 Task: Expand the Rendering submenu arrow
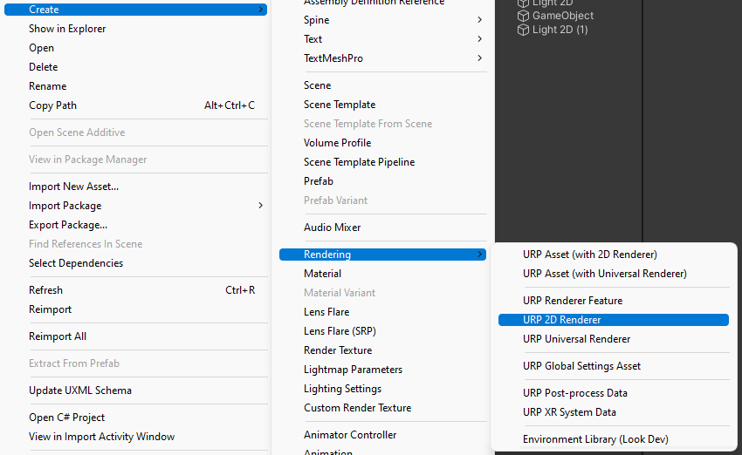[x=479, y=255]
